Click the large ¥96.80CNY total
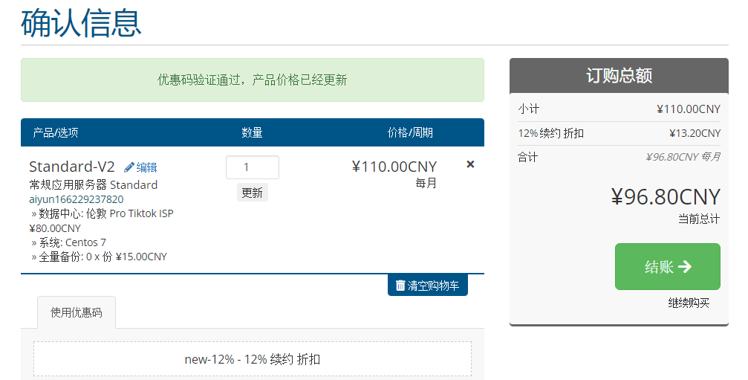 pos(666,196)
